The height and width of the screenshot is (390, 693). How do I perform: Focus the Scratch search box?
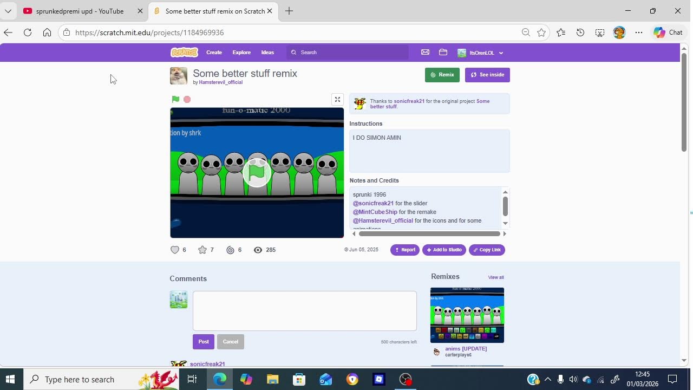pos(348,53)
